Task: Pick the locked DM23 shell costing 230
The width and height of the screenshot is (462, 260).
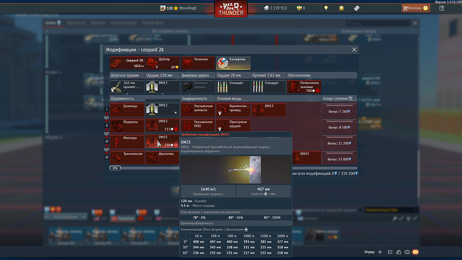Action: pos(162,141)
